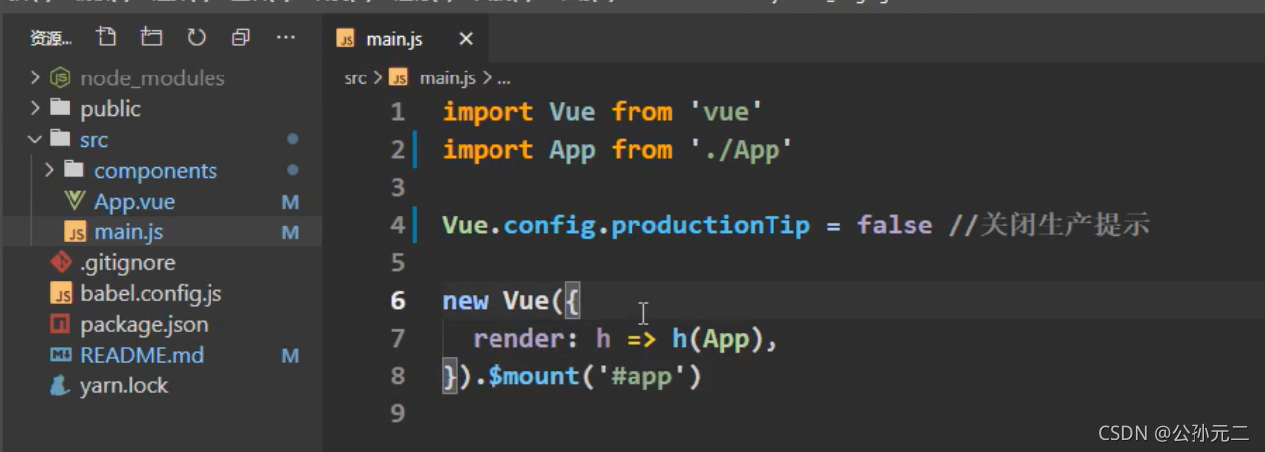Viewport: 1265px width, 452px height.
Task: Click the Vue icon beside App.vue
Action: point(74,201)
